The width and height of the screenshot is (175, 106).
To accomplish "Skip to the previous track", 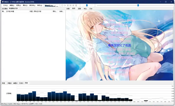I will (71, 5).
